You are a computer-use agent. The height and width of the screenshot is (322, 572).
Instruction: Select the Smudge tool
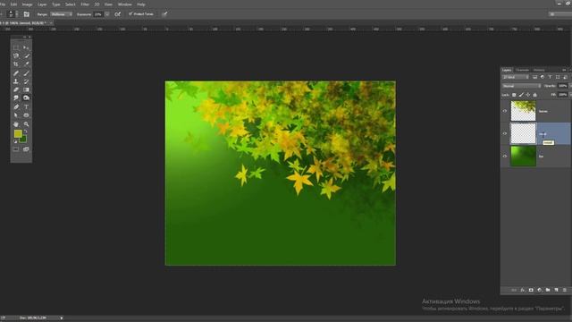16,97
